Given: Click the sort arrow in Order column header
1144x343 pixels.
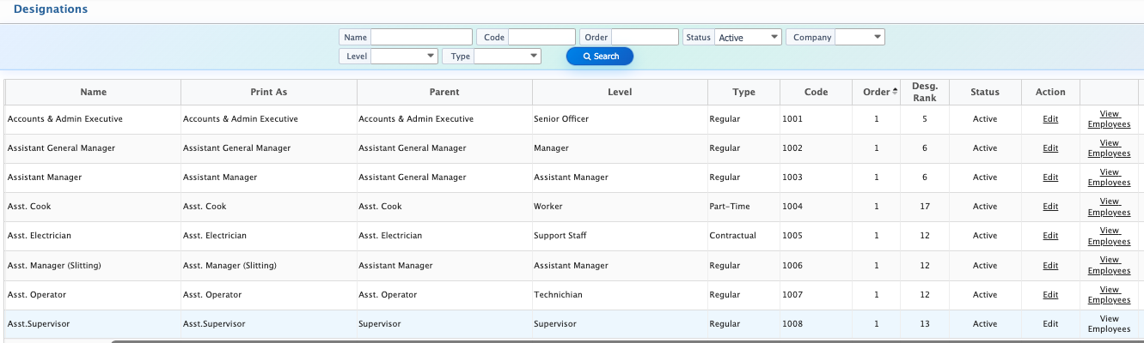Looking at the screenshot, I should point(895,92).
